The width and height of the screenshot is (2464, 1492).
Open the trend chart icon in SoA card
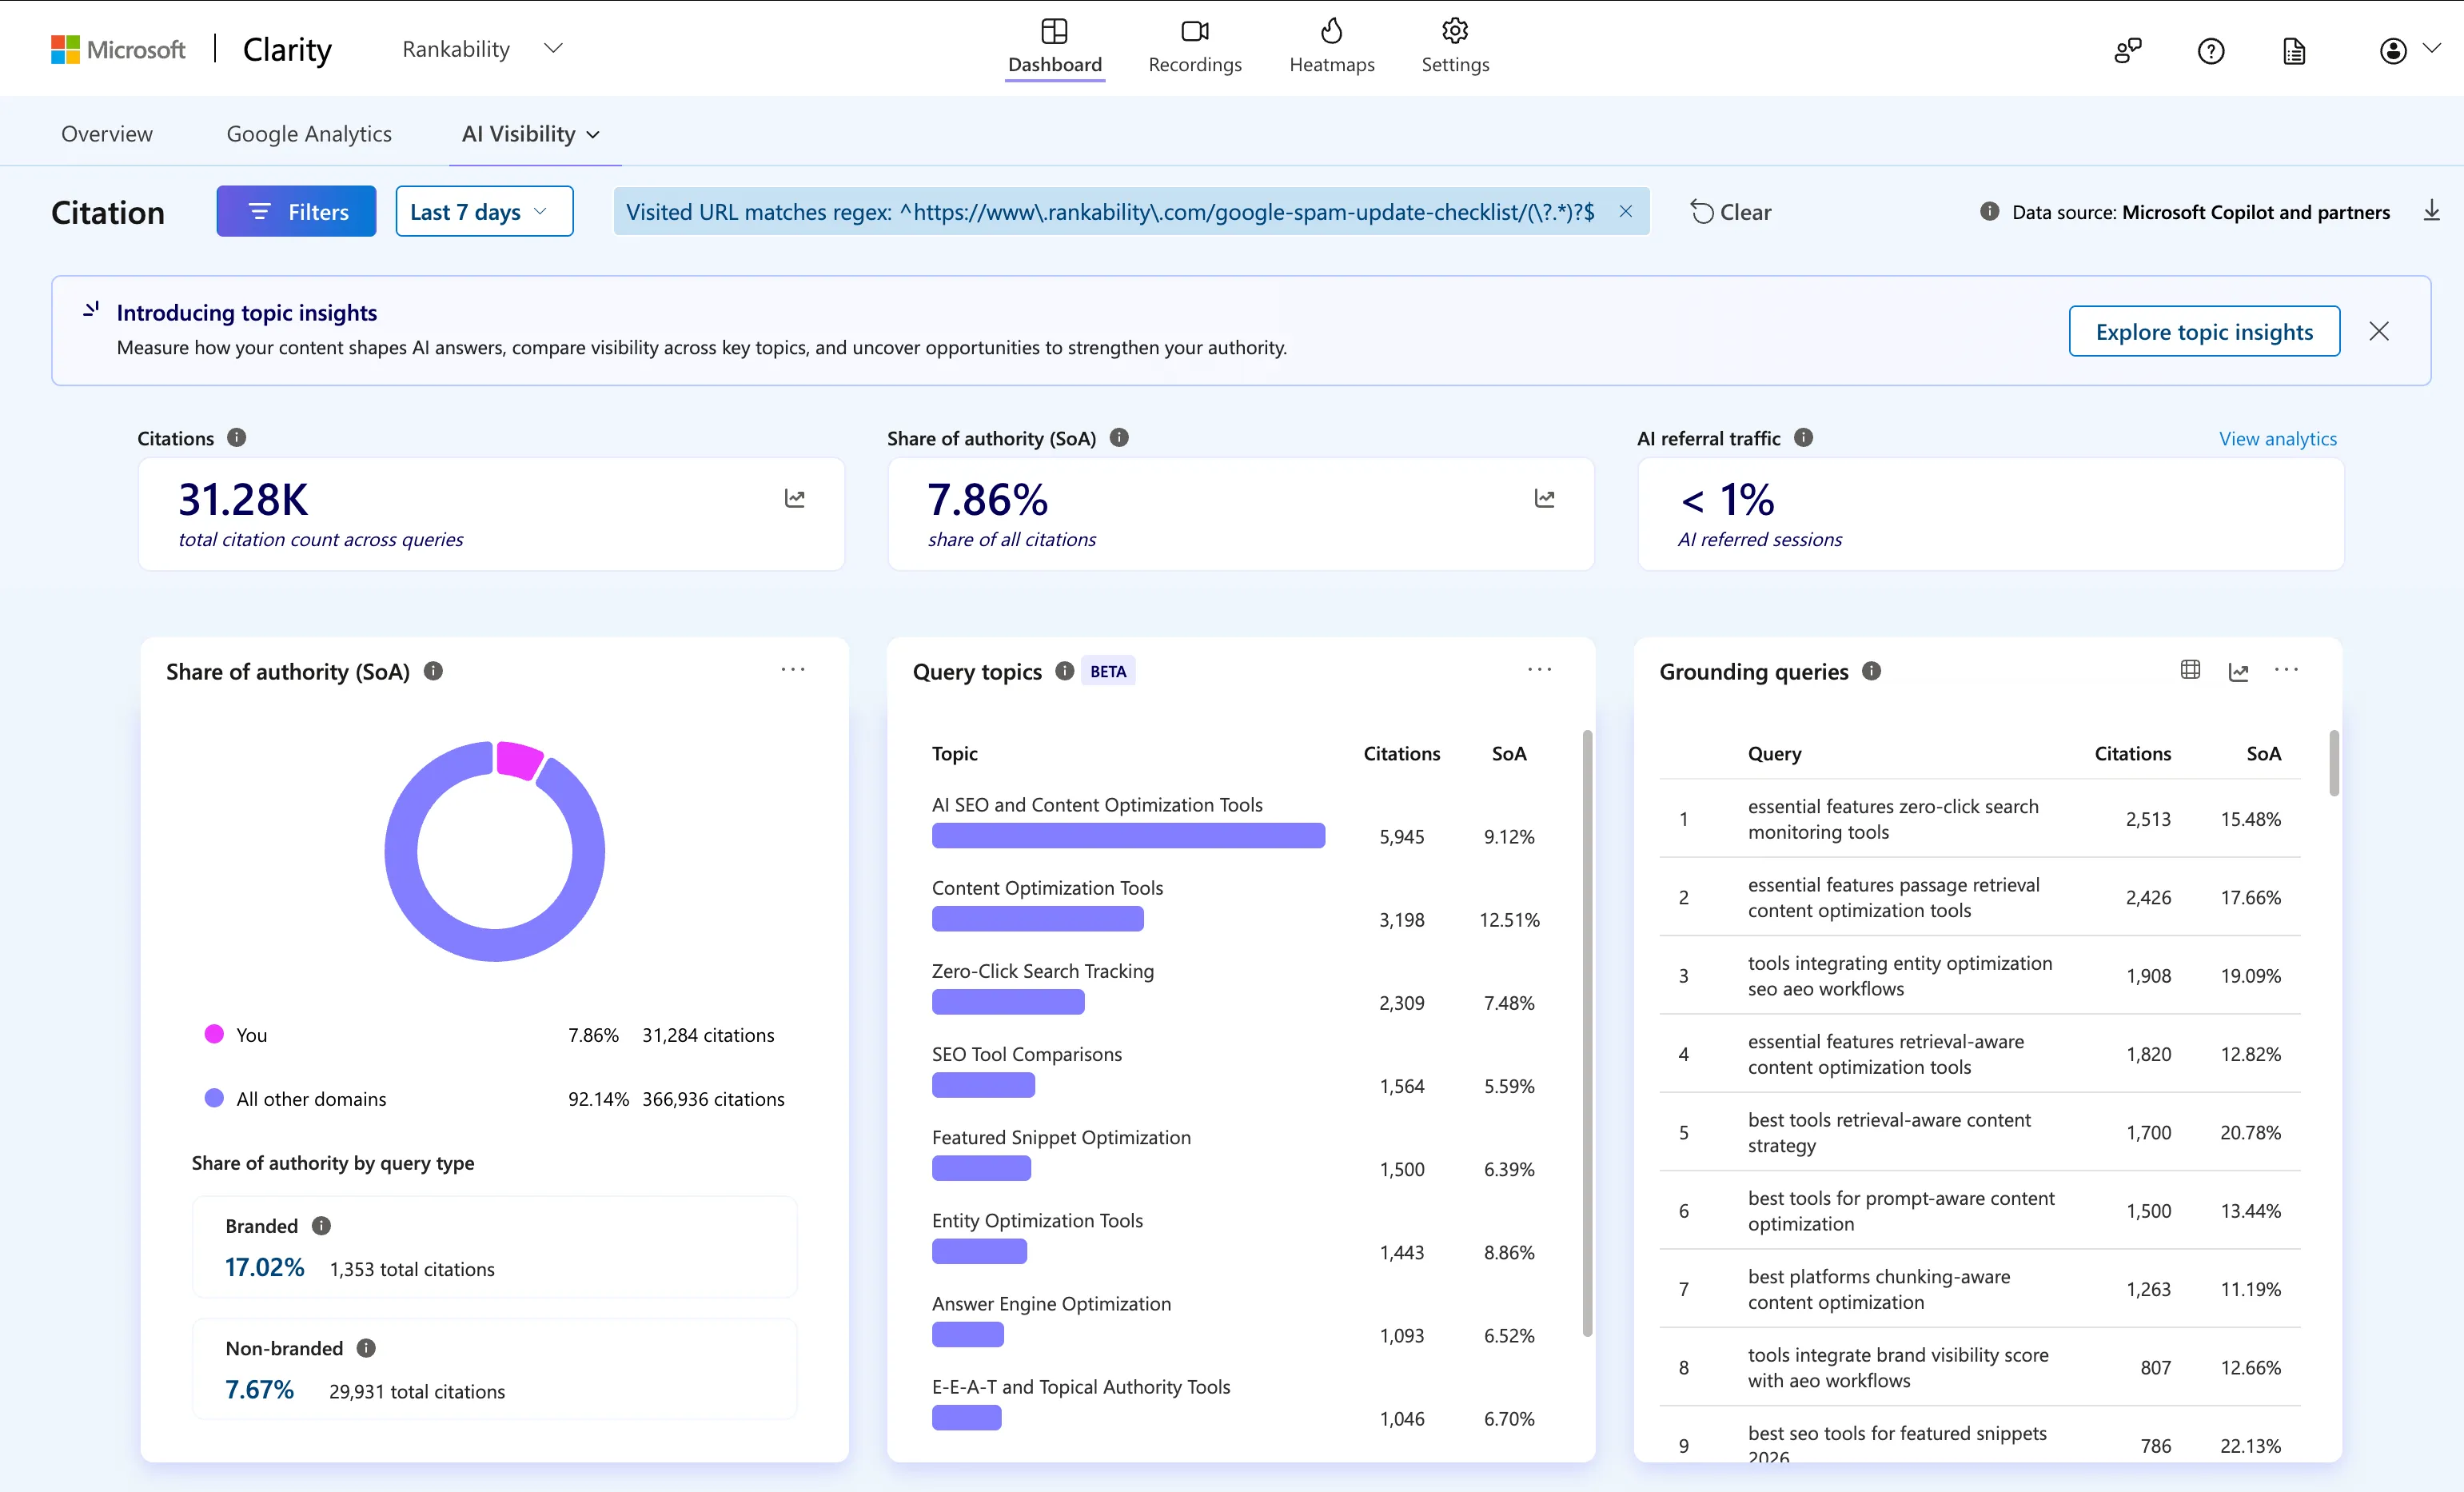pyautogui.click(x=1545, y=498)
